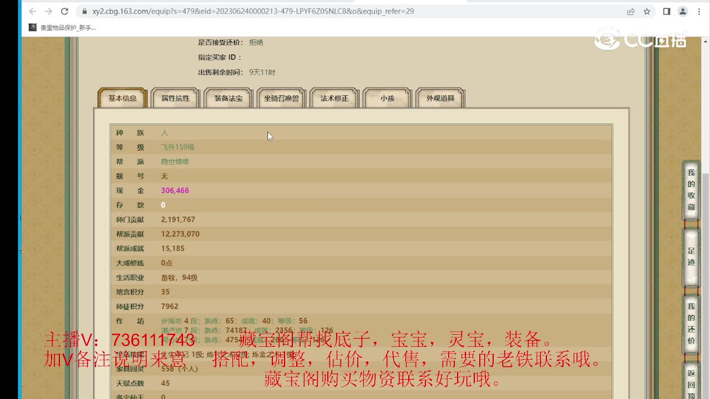710x399 pixels.
Task: Open the 小孩 tab
Action: tap(387, 98)
